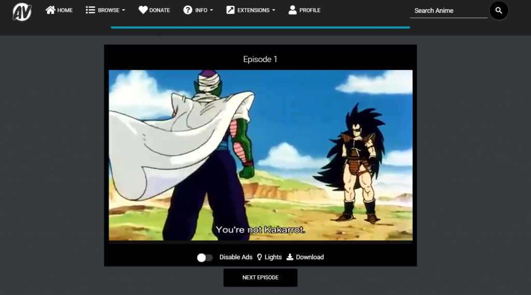Click the AV site logo
The width and height of the screenshot is (531, 295).
(x=22, y=12)
